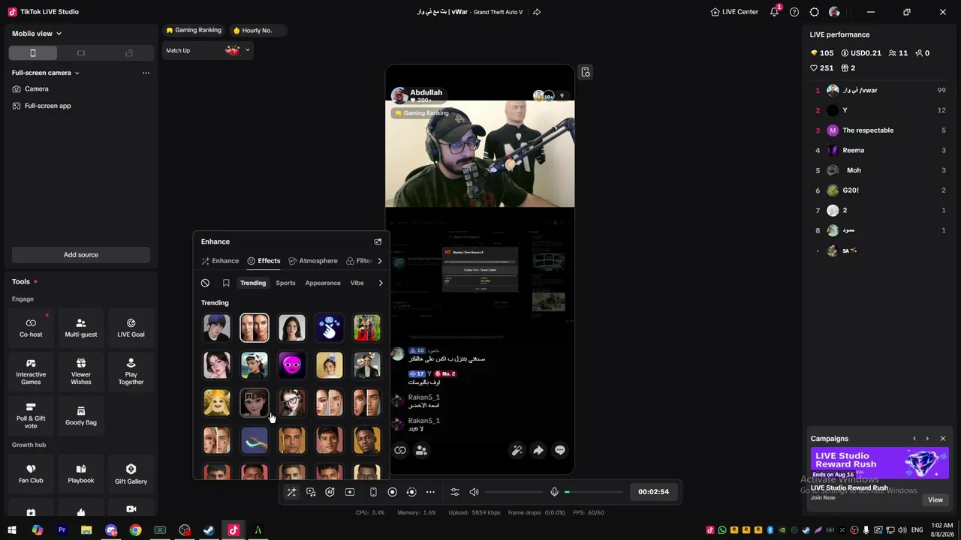
Task: Go to next campaign arrow
Action: coord(927,439)
